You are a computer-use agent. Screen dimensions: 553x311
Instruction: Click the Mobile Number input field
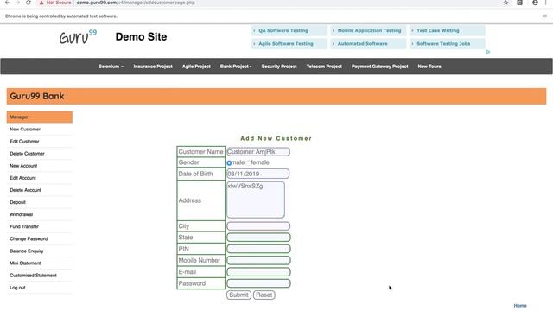[258, 260]
